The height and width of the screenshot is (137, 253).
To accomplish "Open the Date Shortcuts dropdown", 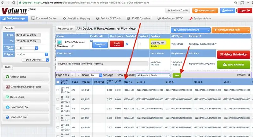I will tap(35, 60).
